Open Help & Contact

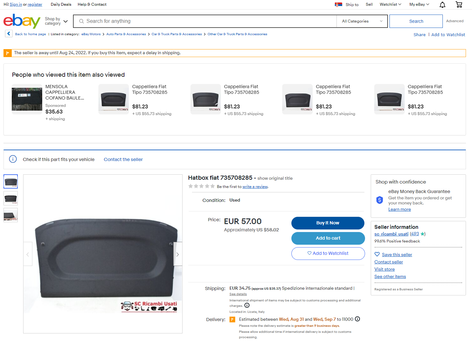point(92,4)
